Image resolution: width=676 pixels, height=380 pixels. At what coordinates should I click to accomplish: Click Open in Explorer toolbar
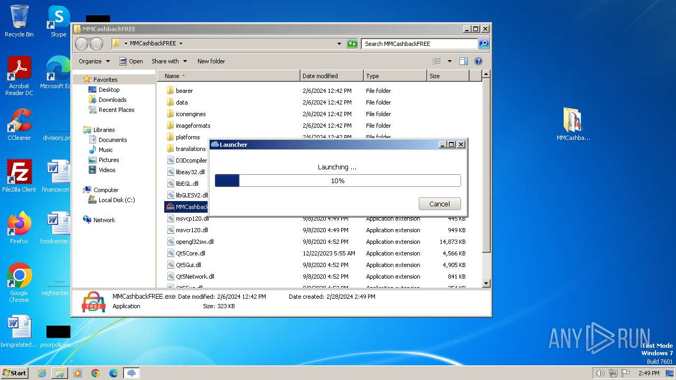click(131, 61)
